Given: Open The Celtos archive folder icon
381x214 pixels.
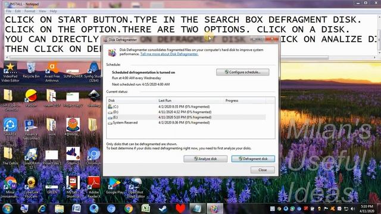Looking at the screenshot, I should tap(10, 156).
